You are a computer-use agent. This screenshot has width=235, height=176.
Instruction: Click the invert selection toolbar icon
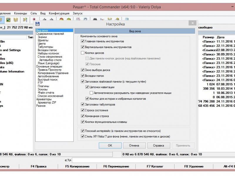34,19
